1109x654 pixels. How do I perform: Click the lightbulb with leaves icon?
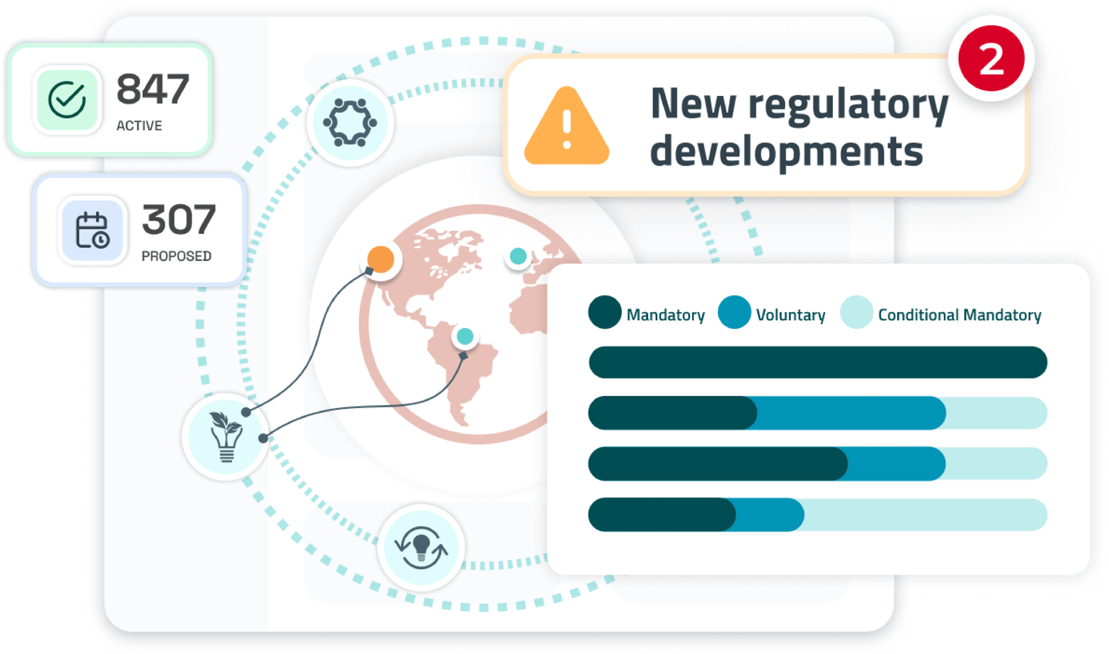click(x=226, y=437)
